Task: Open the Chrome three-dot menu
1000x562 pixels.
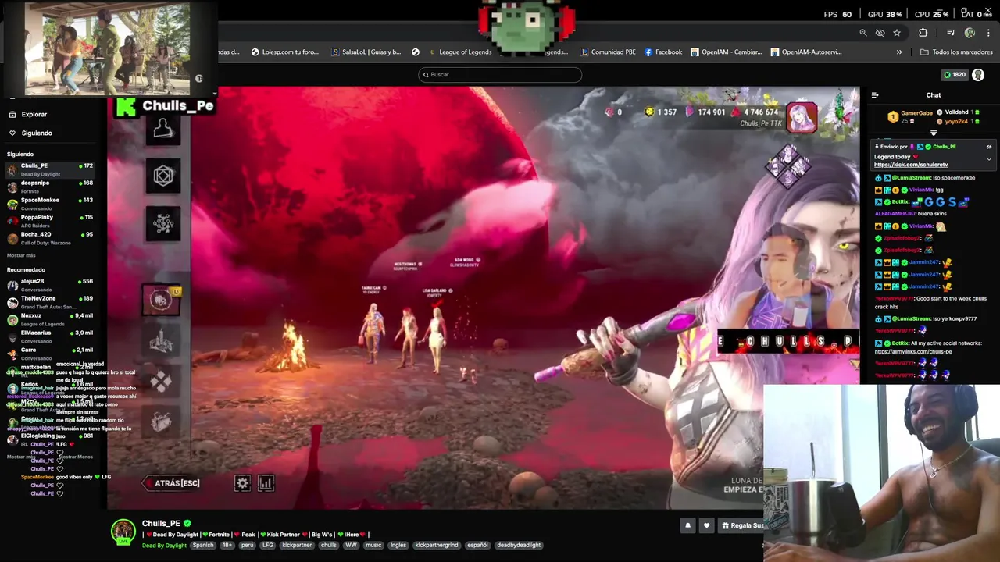Action: (x=988, y=33)
